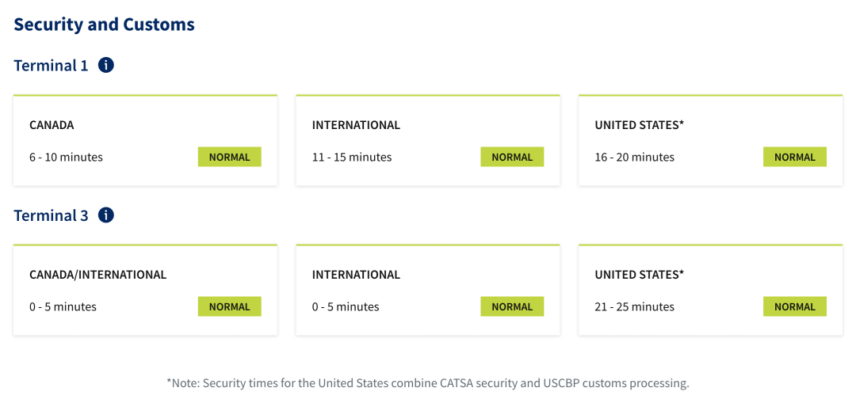Select Terminal 1 United States wait card
856x403 pixels.
pyautogui.click(x=711, y=140)
